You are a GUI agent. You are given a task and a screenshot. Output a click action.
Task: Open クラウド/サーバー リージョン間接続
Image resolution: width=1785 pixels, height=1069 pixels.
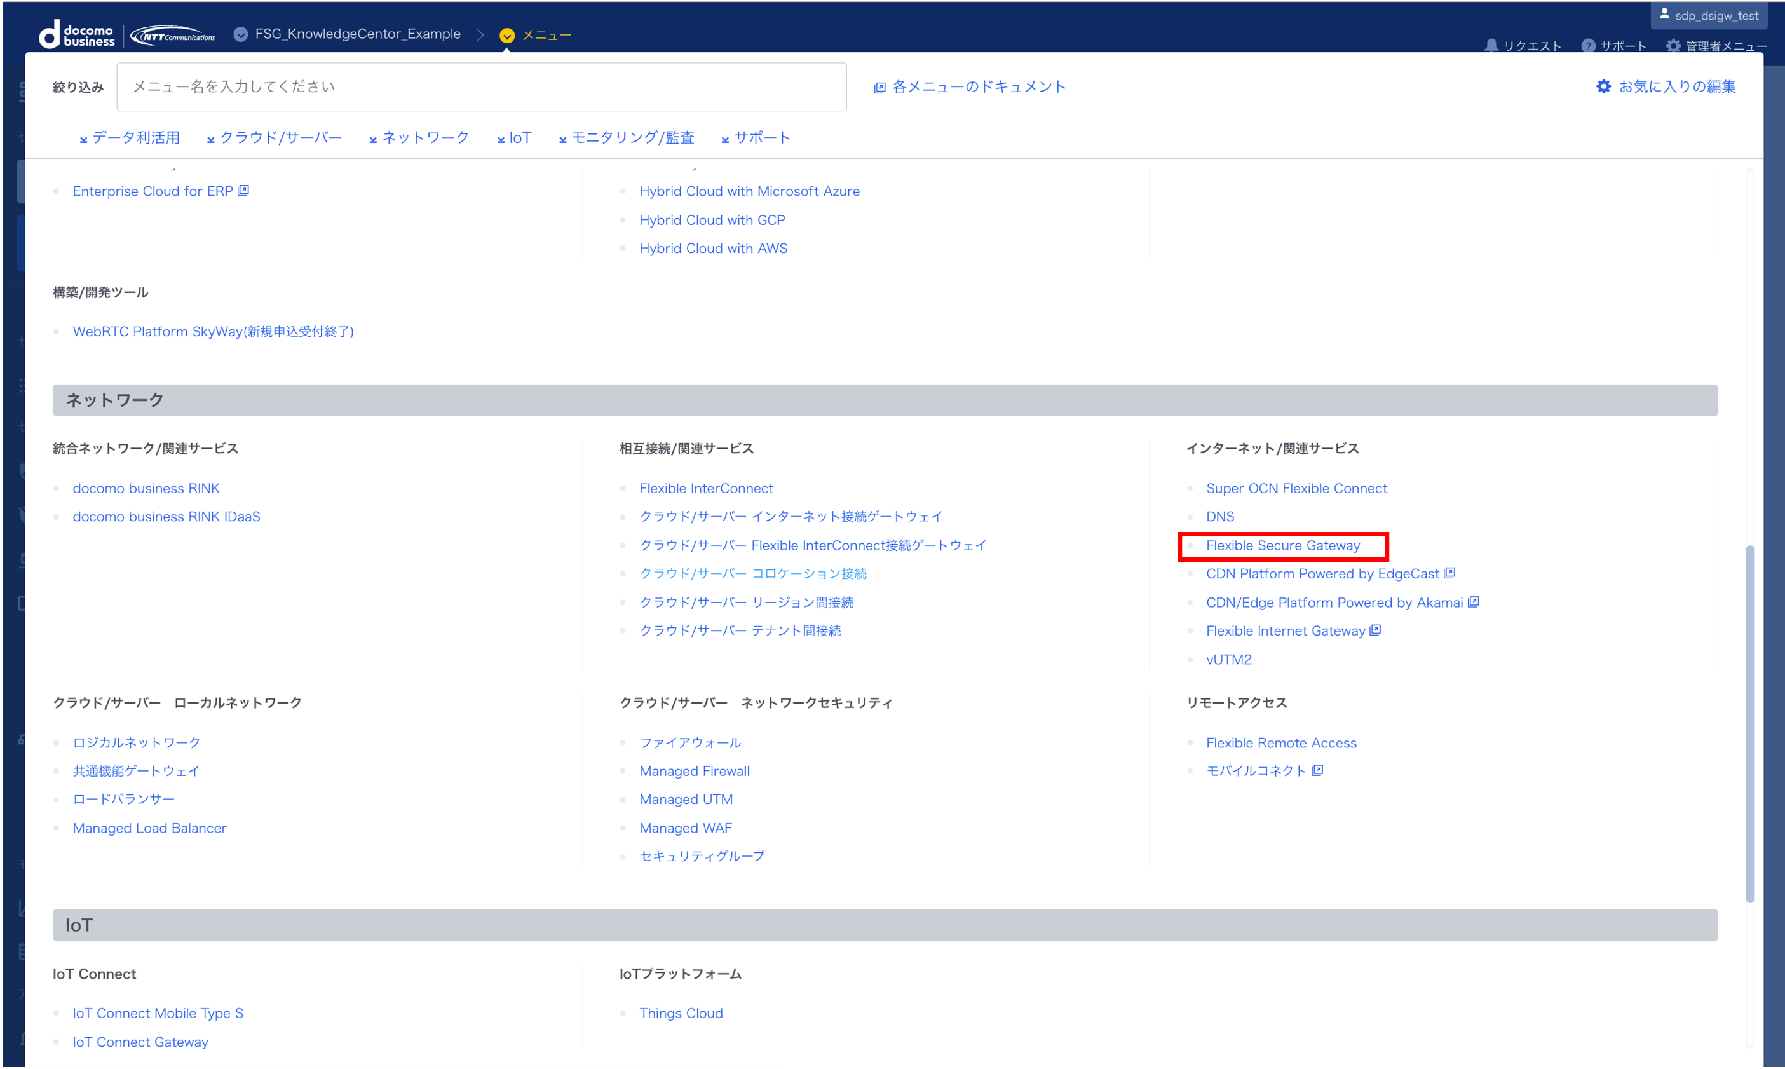(x=746, y=603)
